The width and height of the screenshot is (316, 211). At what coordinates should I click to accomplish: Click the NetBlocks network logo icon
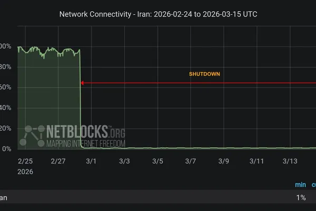32,136
